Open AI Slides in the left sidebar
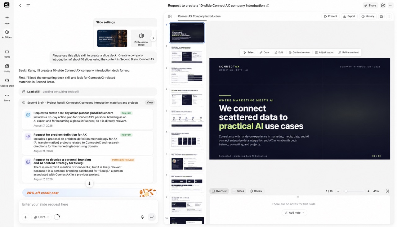Image resolution: width=397 pixels, height=227 pixels. [x=7, y=34]
